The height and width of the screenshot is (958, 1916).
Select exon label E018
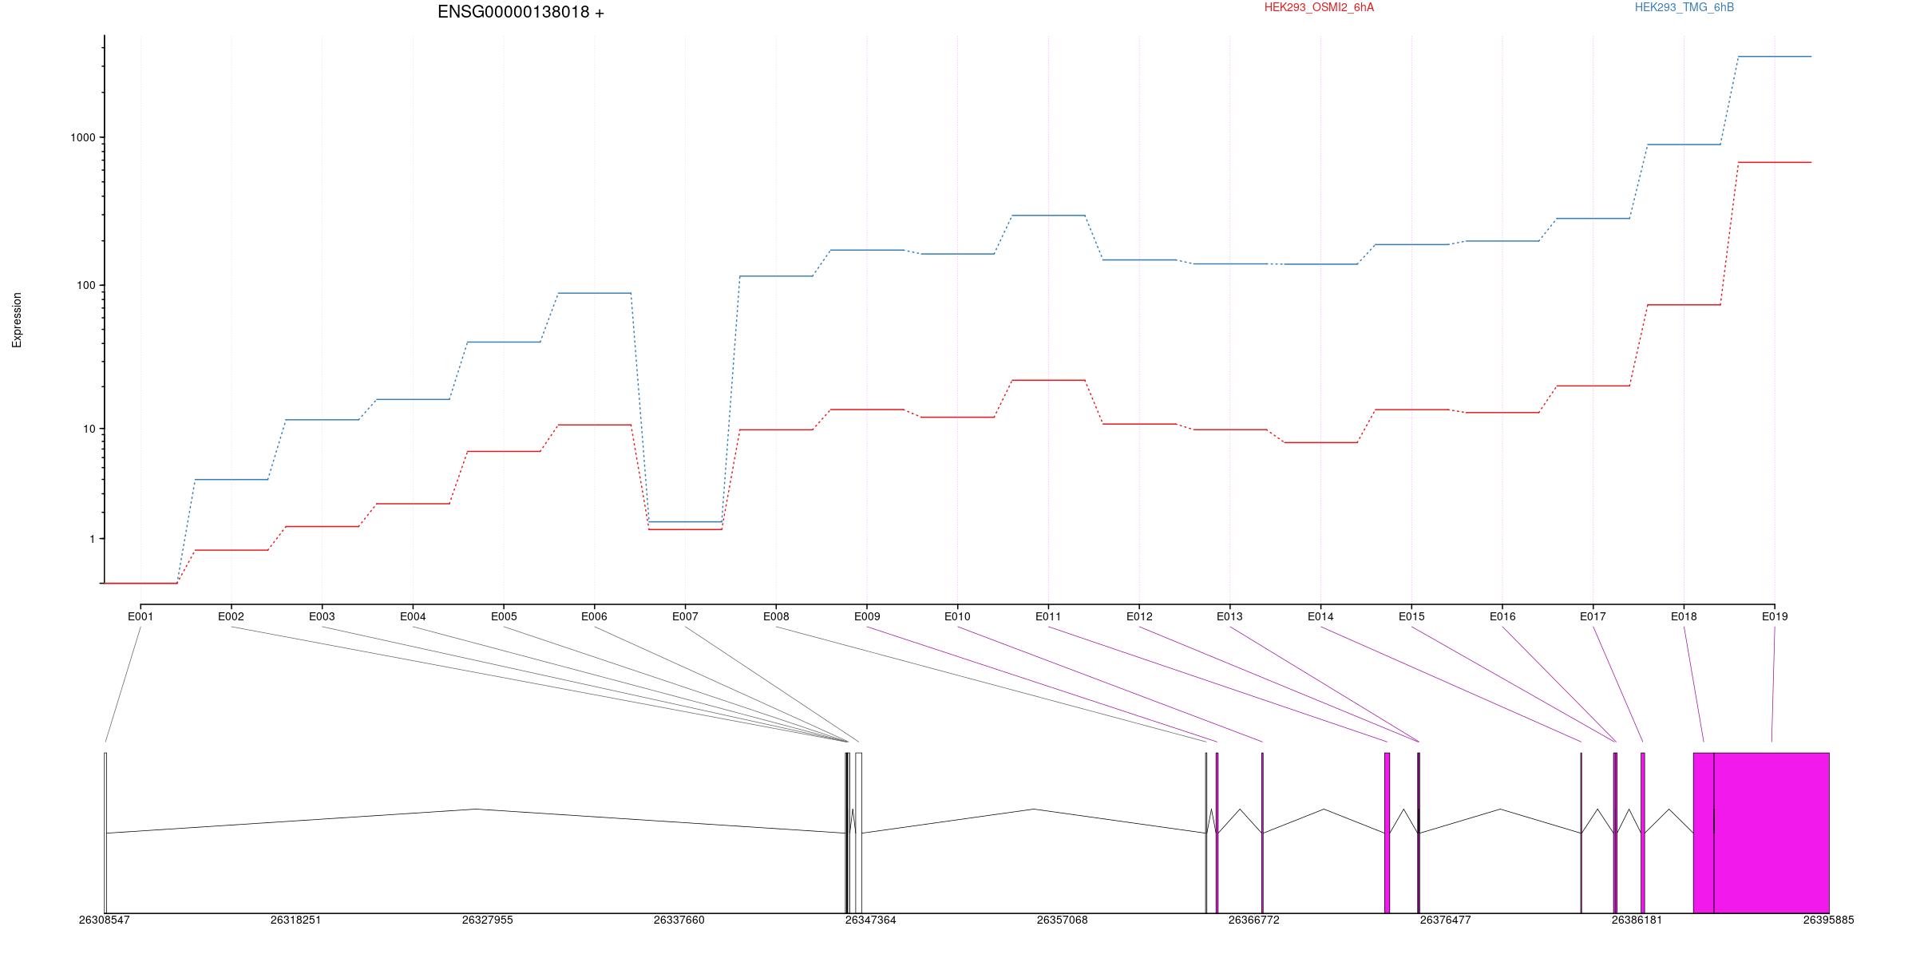pyautogui.click(x=1684, y=616)
